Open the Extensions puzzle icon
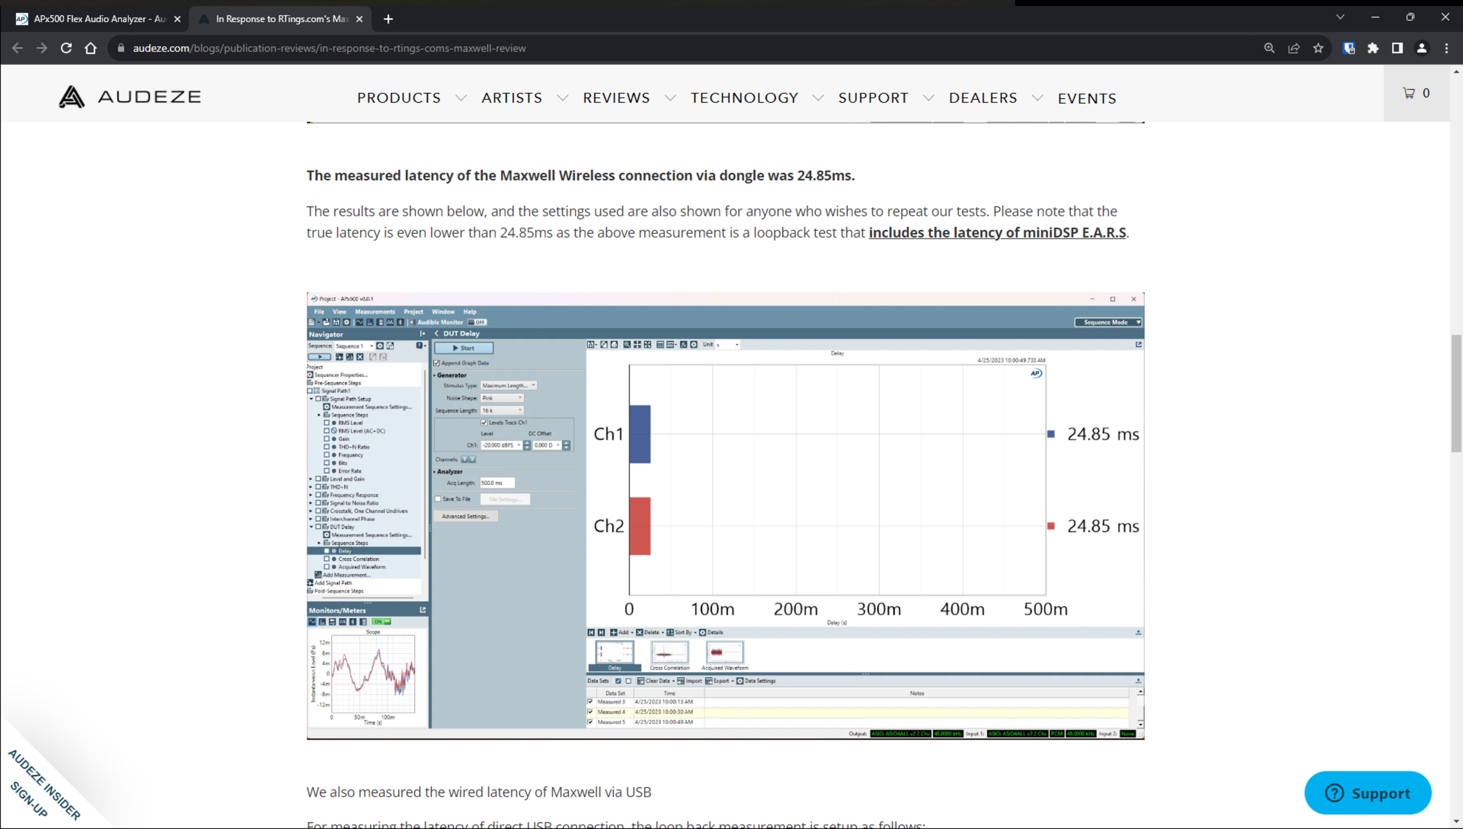Screen dimensions: 1463x829 coord(1373,48)
